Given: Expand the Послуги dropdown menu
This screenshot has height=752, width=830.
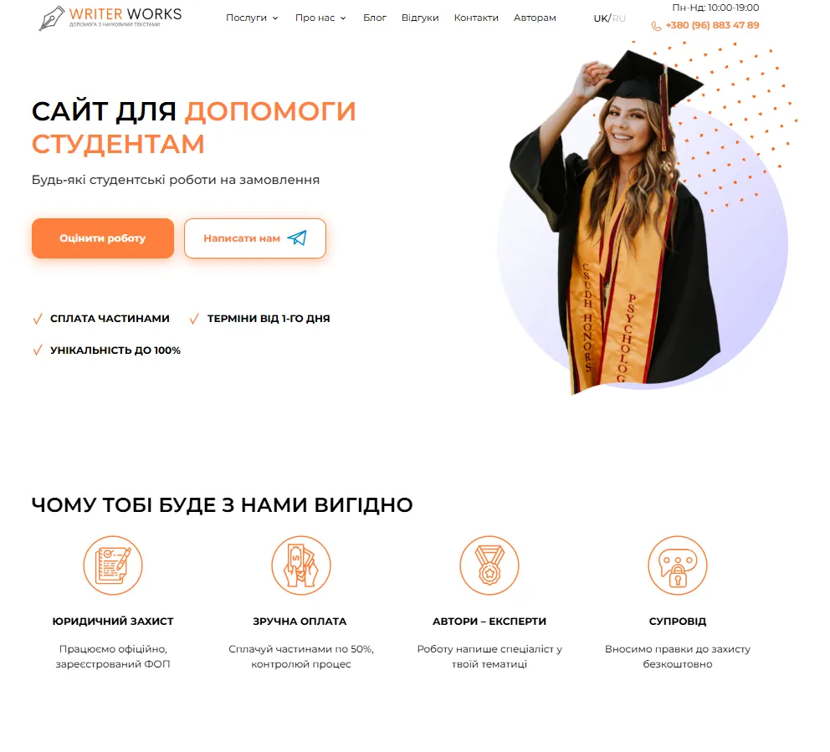Looking at the screenshot, I should (x=252, y=18).
